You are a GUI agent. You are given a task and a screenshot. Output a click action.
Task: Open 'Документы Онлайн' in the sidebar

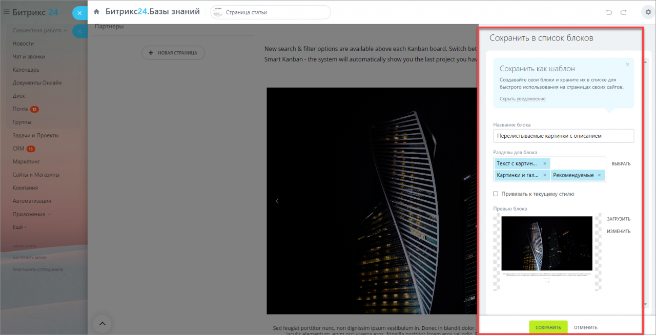37,83
